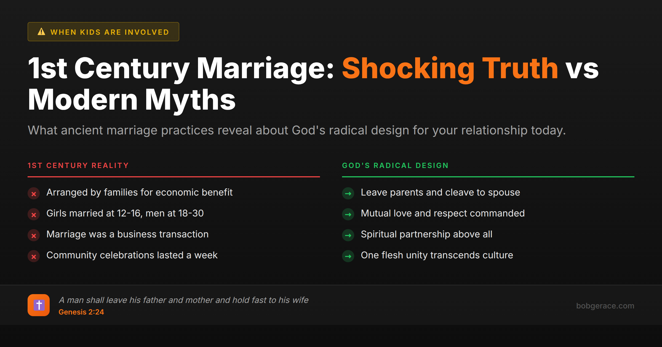This screenshot has height=347, width=662.
Task: Open the 'Genesis 2:24' reference link
Action: click(x=81, y=312)
